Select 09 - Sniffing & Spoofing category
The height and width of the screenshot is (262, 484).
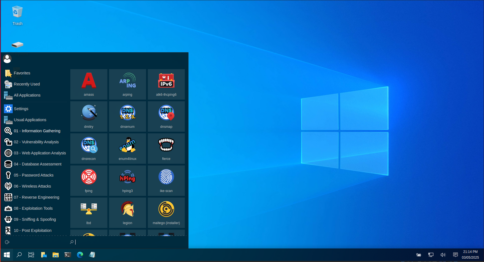(36, 219)
